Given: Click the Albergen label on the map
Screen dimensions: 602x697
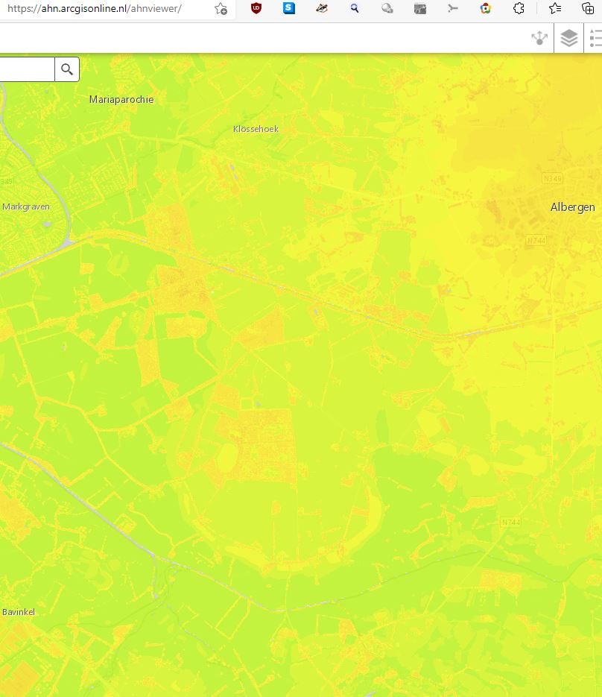Looking at the screenshot, I should 572,207.
